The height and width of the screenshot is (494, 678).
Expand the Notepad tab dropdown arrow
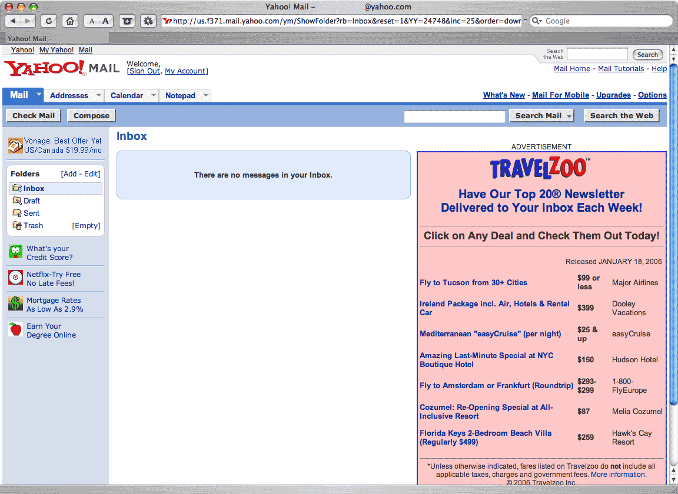point(206,95)
